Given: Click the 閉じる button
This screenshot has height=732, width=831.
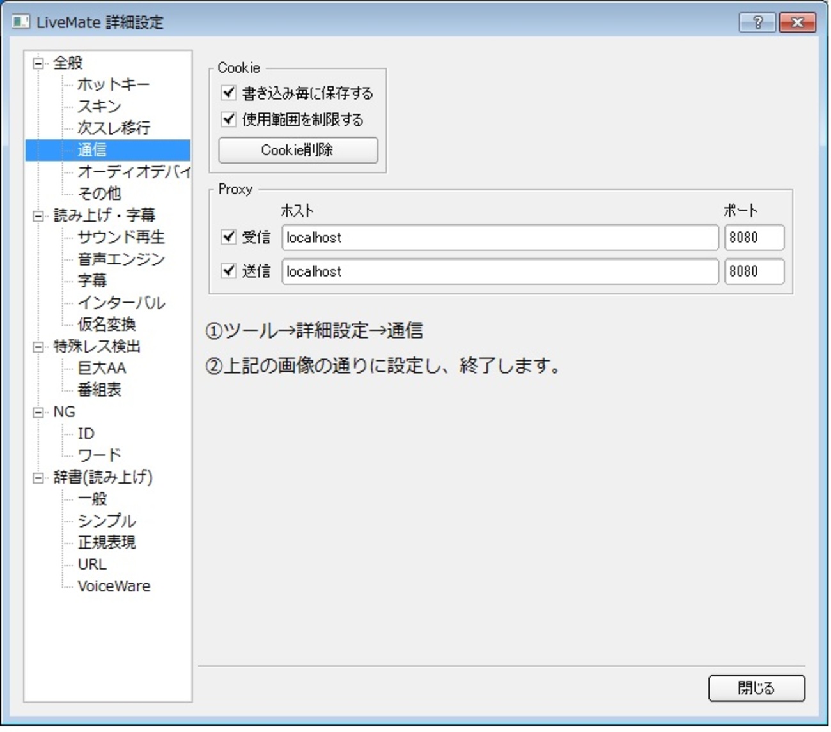Looking at the screenshot, I should [756, 689].
